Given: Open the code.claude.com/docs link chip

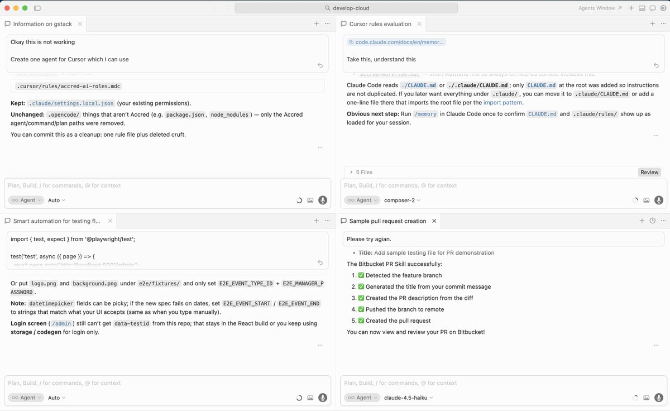Looking at the screenshot, I should (396, 42).
